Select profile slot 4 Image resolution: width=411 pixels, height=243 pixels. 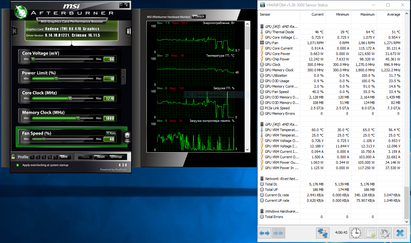tap(50, 157)
